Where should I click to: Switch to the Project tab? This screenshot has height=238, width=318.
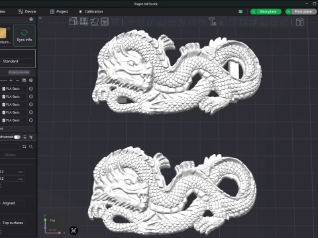click(59, 12)
